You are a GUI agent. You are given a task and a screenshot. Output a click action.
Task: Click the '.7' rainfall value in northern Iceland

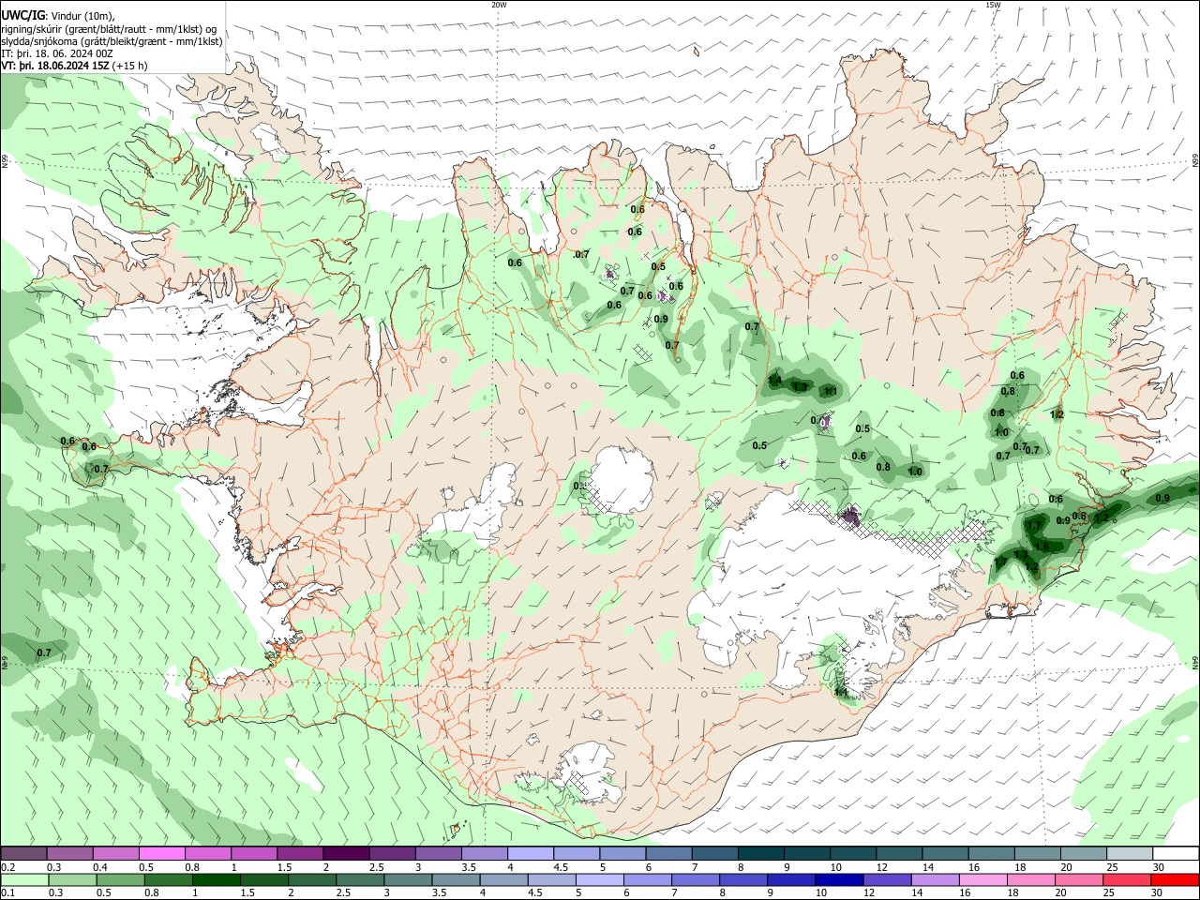click(x=581, y=254)
